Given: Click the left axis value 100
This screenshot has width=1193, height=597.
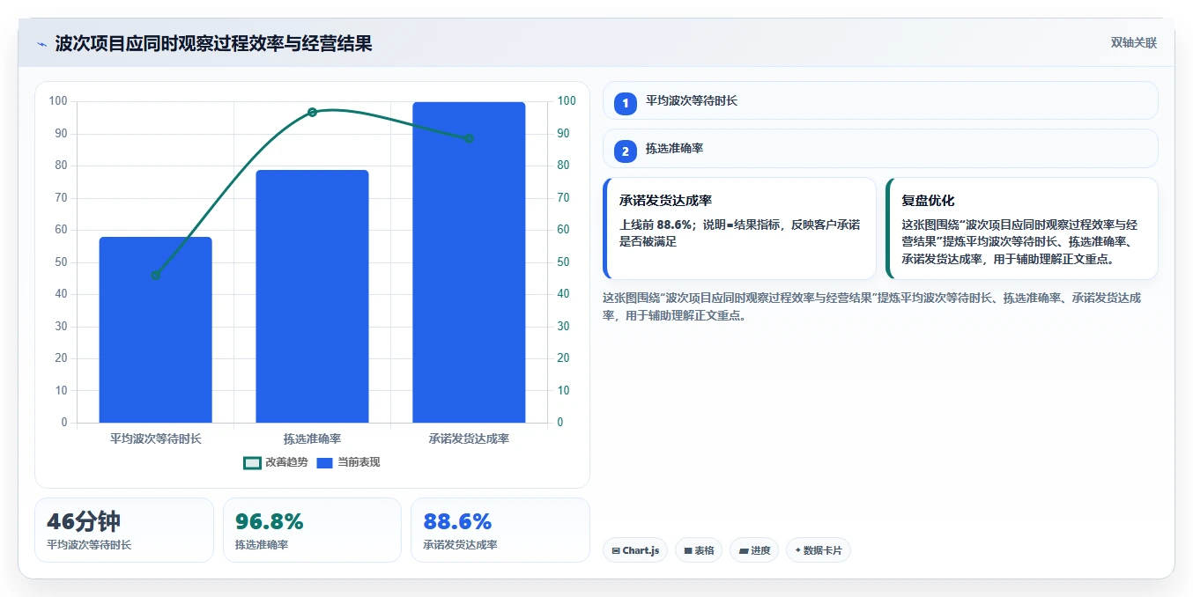Looking at the screenshot, I should (x=58, y=101).
